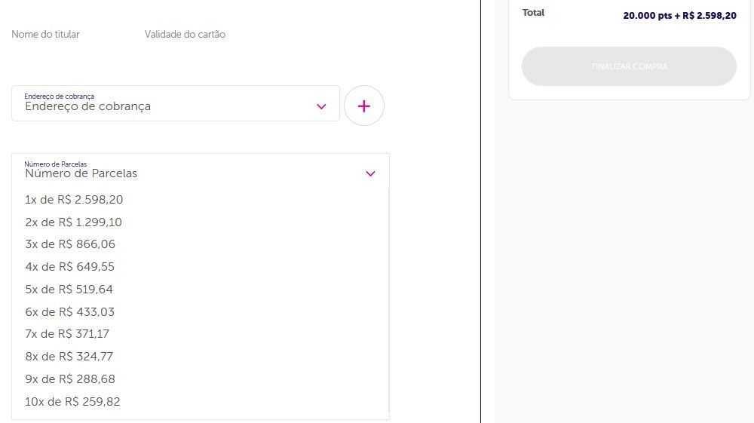Screen dimensions: 754x423
Task: Collapse the Número de Parcelas dropdown
Action: pos(201,170)
